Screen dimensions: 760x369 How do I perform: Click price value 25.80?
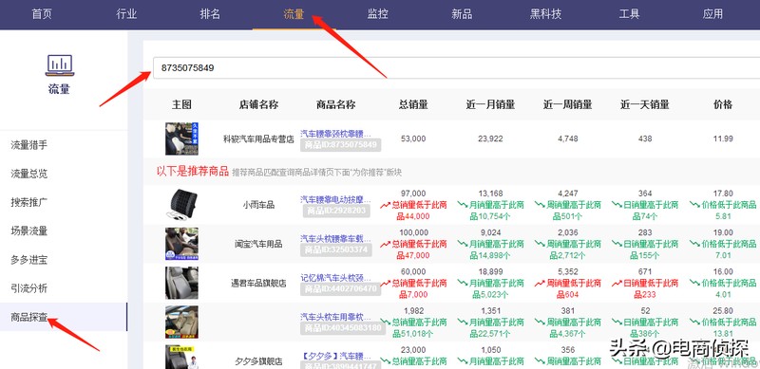(x=723, y=311)
